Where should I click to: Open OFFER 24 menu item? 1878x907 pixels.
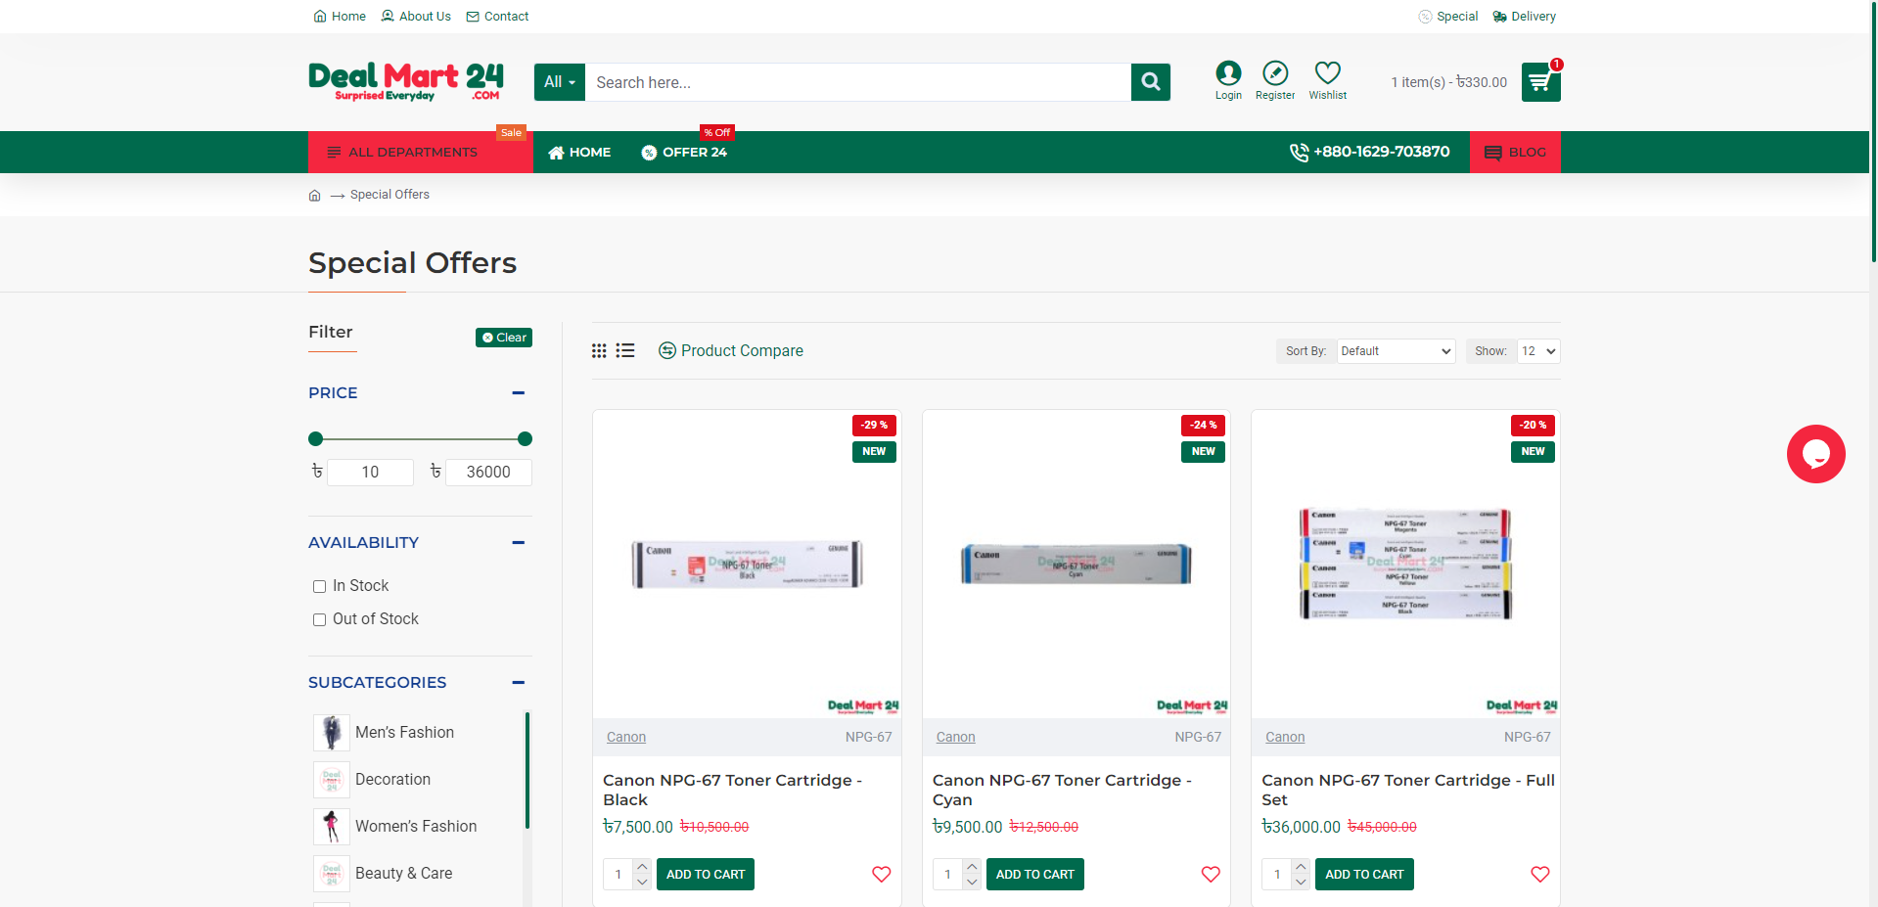coord(684,152)
